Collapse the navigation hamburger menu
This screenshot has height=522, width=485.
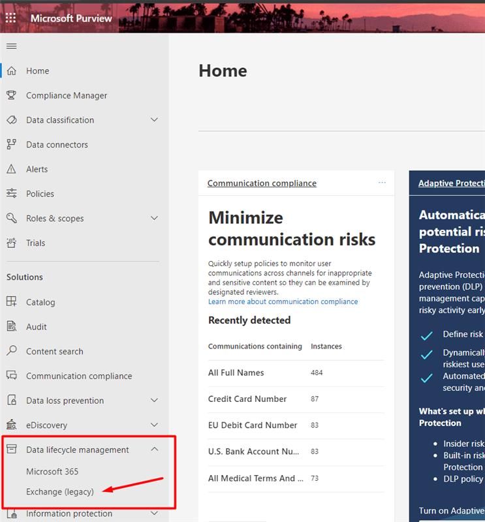(x=11, y=46)
